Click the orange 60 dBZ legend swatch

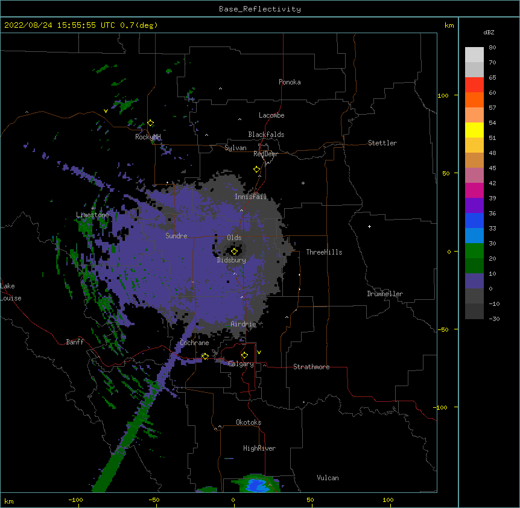coord(474,100)
